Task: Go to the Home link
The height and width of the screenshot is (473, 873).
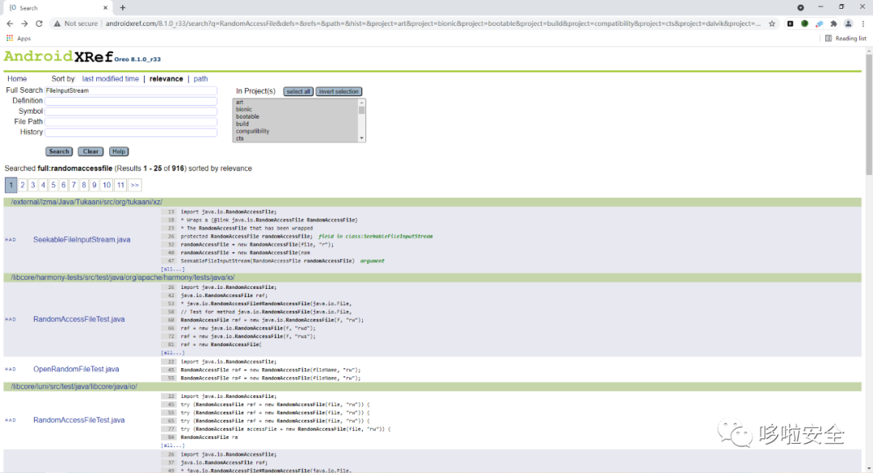Action: pos(17,79)
